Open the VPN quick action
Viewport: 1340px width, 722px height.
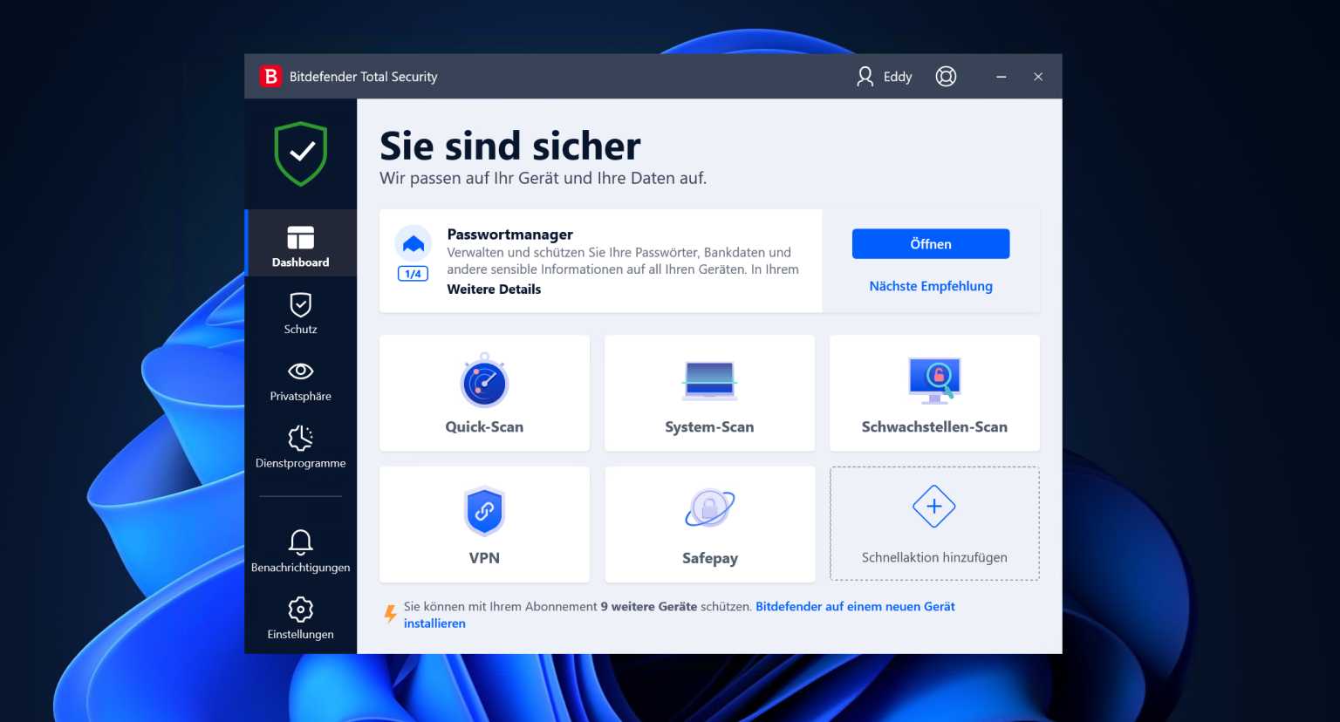(484, 523)
